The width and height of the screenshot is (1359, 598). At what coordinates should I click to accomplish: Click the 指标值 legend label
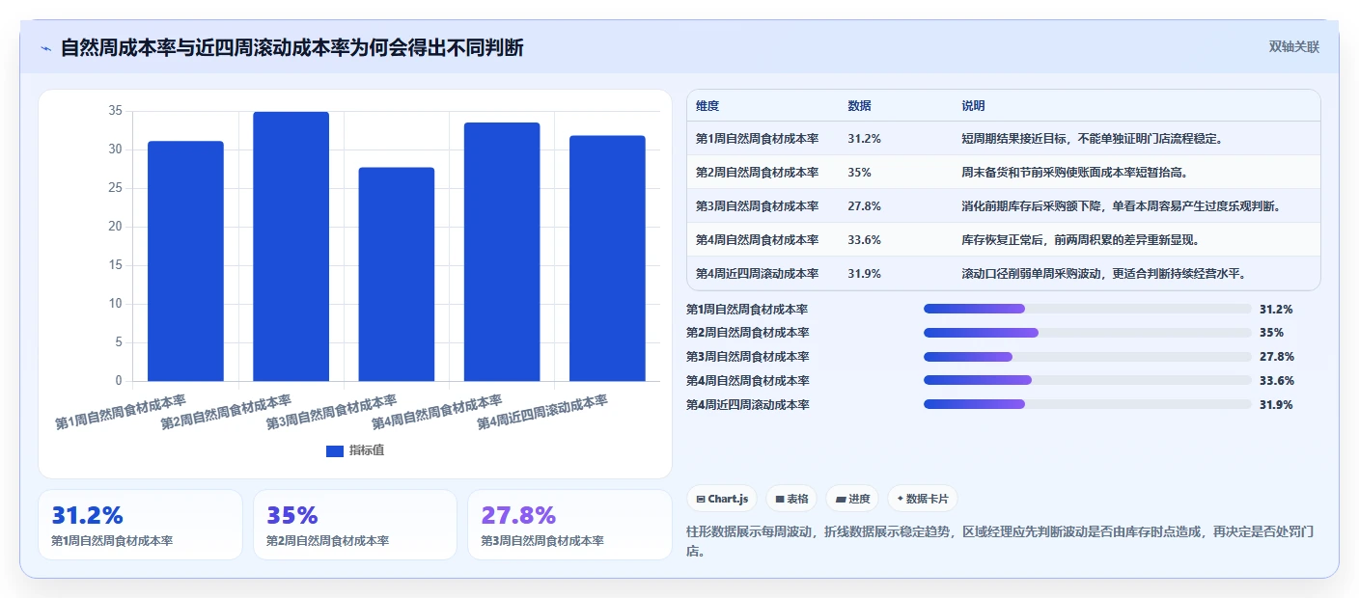click(367, 450)
